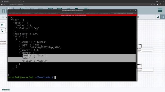
Task: Click the "_type" : "_doc" line
Action: coord(30,45)
